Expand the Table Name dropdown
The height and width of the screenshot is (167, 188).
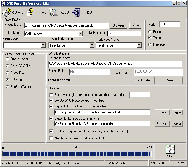[x=80, y=34]
